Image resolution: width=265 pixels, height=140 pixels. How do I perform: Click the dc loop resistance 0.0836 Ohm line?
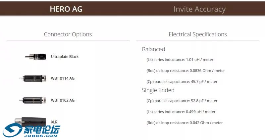(x=185, y=71)
